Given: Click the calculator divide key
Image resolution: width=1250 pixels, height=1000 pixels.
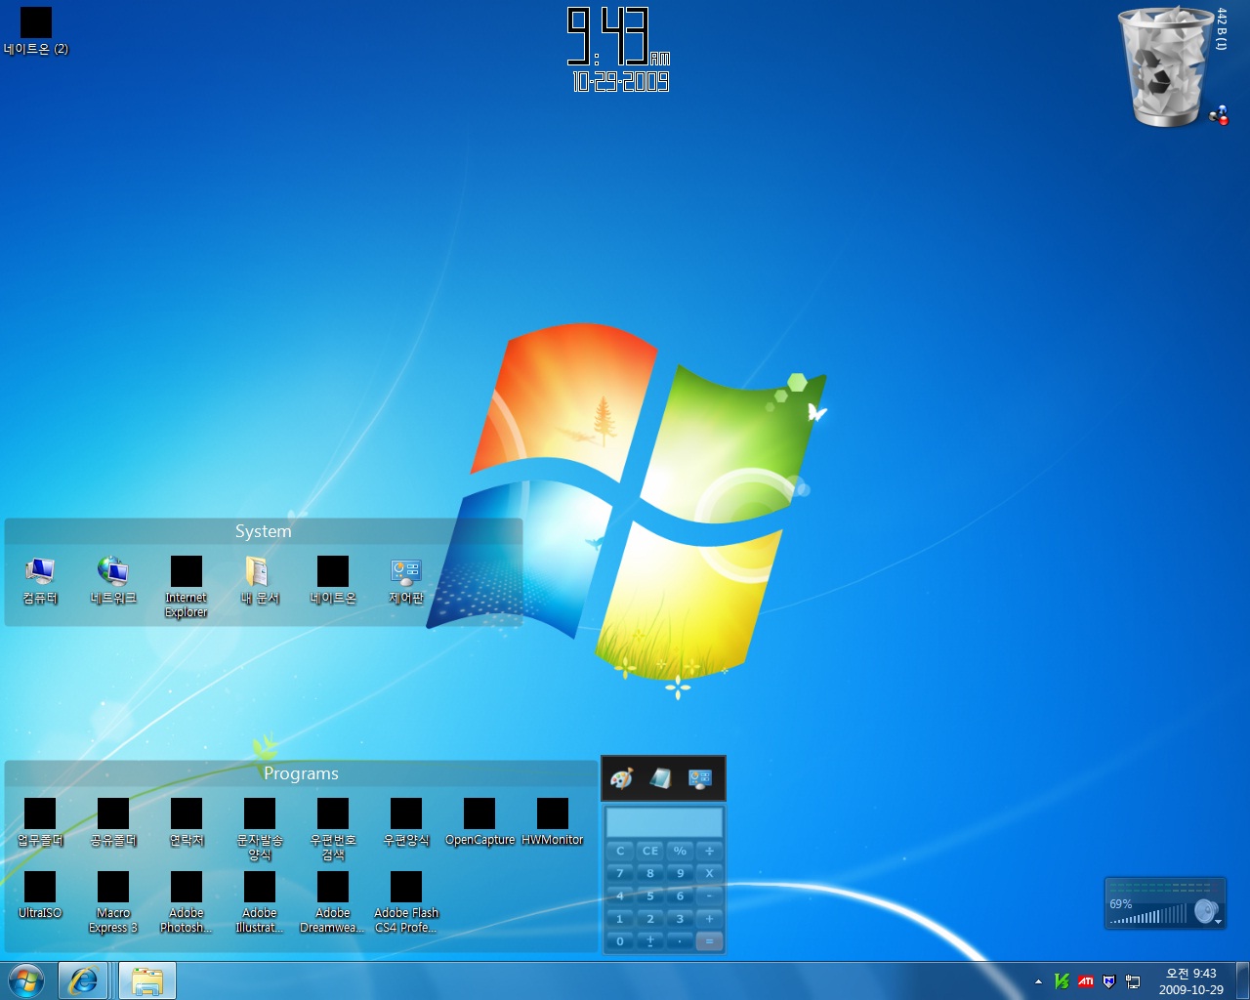Looking at the screenshot, I should click(x=710, y=851).
